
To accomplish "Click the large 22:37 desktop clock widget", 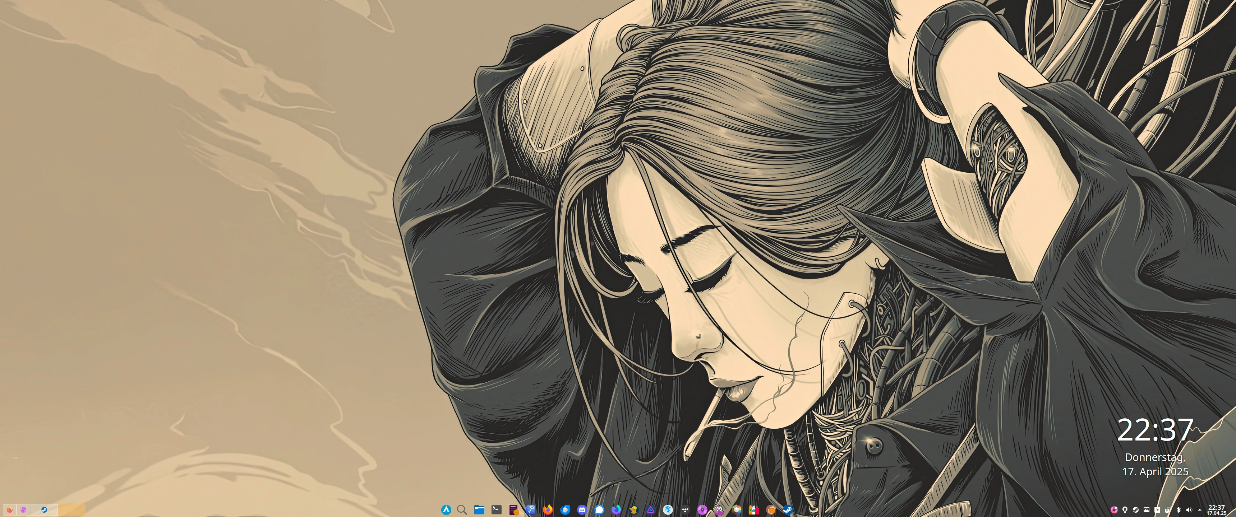I will (1155, 430).
